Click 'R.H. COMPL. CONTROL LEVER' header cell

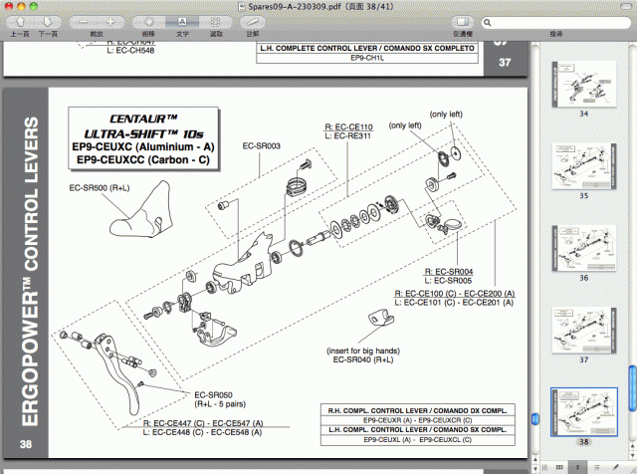(418, 410)
